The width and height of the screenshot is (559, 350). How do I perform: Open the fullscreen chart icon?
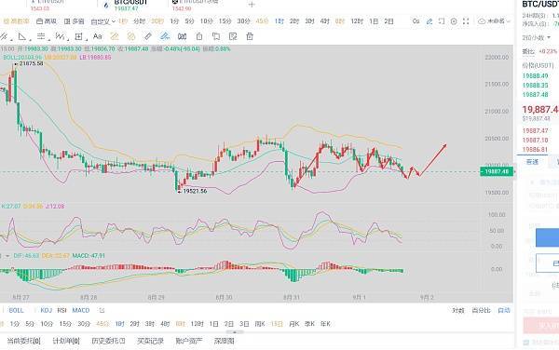466,21
